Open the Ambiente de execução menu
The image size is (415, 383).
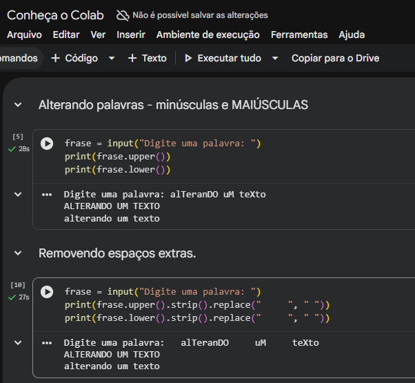(208, 35)
